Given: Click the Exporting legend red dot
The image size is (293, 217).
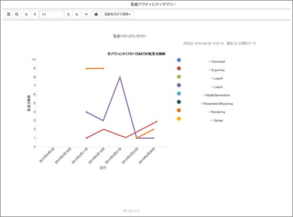Looking at the screenshot, I should (179, 68).
